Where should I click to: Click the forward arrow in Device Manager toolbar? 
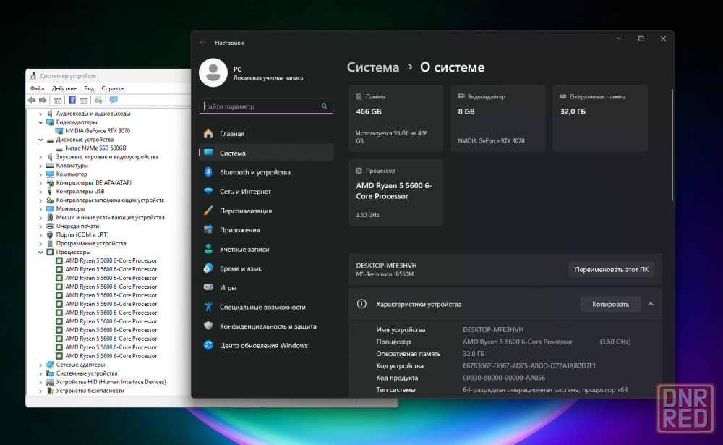[x=43, y=100]
